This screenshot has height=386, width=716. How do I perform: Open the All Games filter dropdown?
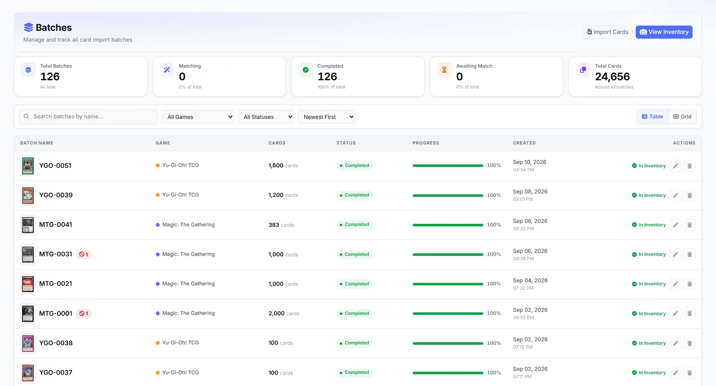(198, 117)
